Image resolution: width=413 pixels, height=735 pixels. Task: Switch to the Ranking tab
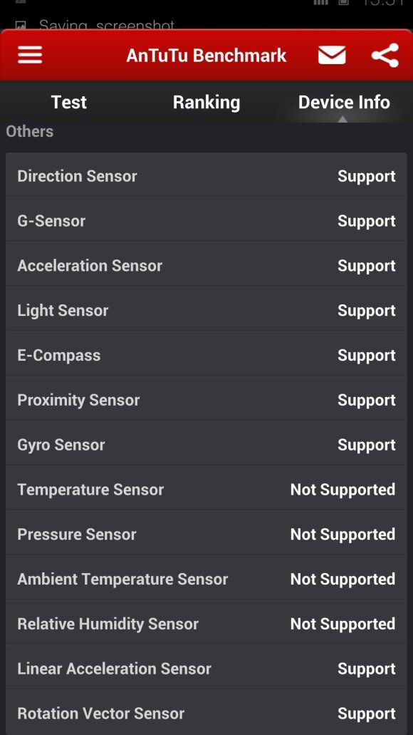(x=206, y=102)
